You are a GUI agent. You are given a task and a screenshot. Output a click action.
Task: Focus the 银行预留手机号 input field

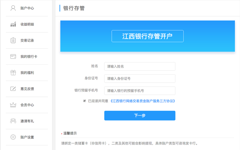coord(140,91)
